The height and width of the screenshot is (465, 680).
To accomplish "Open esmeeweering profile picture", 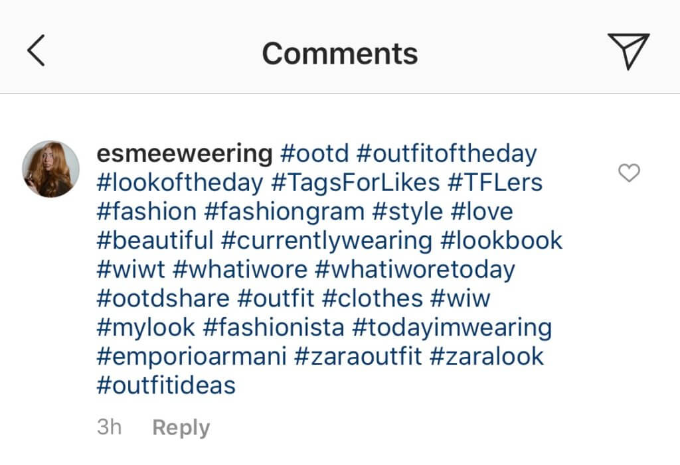I will [51, 168].
